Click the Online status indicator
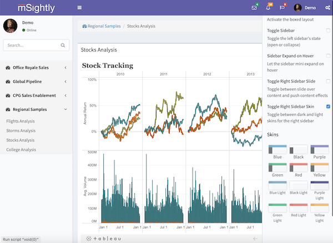 (x=29, y=31)
